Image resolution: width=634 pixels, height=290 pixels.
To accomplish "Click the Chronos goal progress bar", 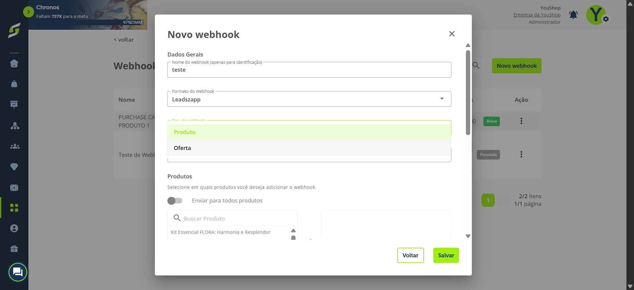I will click(89, 22).
